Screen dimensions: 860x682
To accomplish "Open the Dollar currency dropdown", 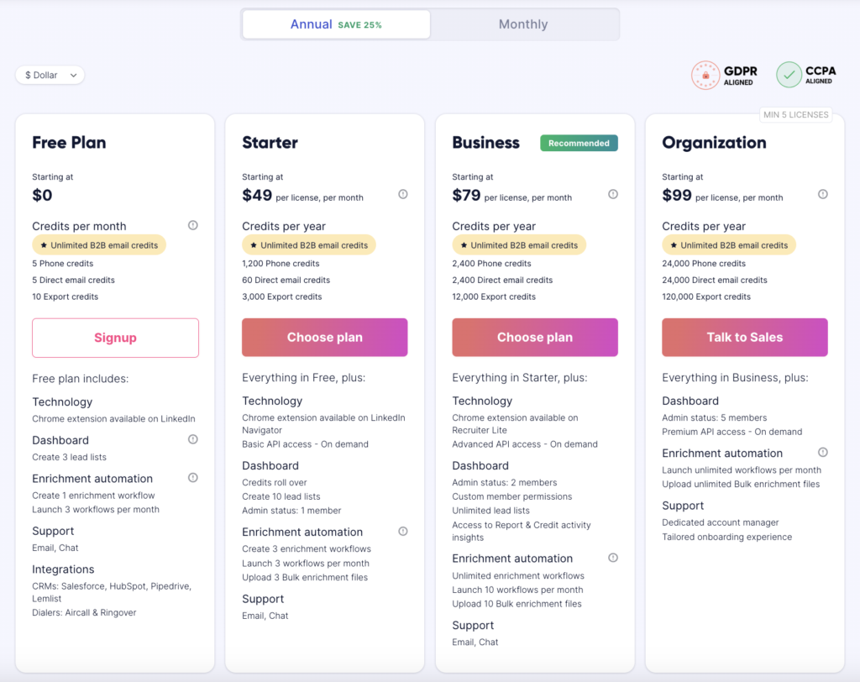I will tap(50, 76).
